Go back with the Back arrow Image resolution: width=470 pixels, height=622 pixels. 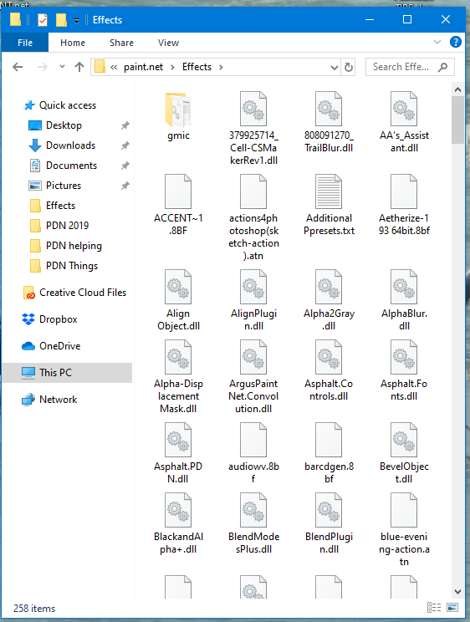click(18, 67)
